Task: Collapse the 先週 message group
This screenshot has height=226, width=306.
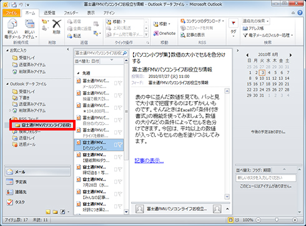Action: pyautogui.click(x=79, y=73)
